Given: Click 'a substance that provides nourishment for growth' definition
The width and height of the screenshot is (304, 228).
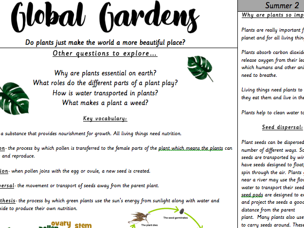Looking at the screenshot, I should pos(56,134).
